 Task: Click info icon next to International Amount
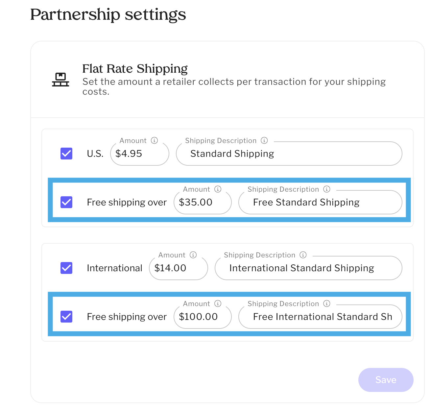pyautogui.click(x=193, y=255)
